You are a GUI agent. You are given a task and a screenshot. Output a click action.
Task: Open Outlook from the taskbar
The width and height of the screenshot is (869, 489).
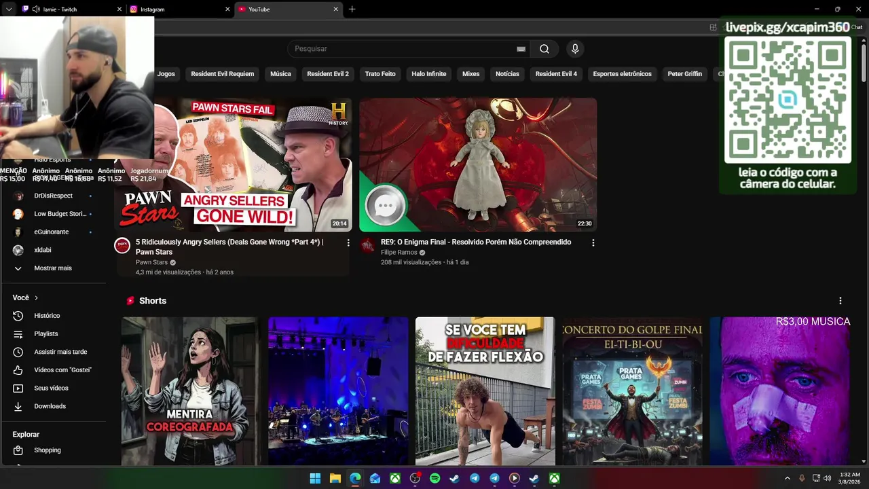[x=375, y=478]
